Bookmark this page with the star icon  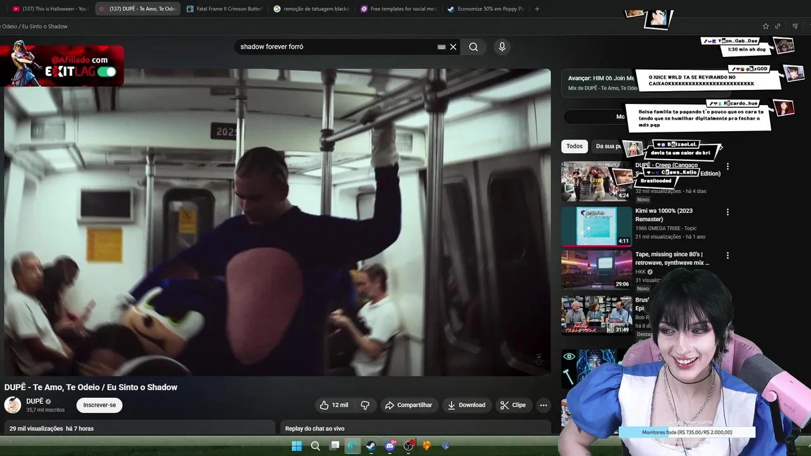(x=765, y=26)
